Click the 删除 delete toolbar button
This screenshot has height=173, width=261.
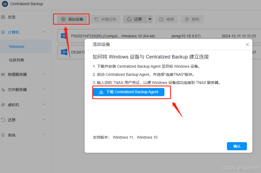(192, 19)
